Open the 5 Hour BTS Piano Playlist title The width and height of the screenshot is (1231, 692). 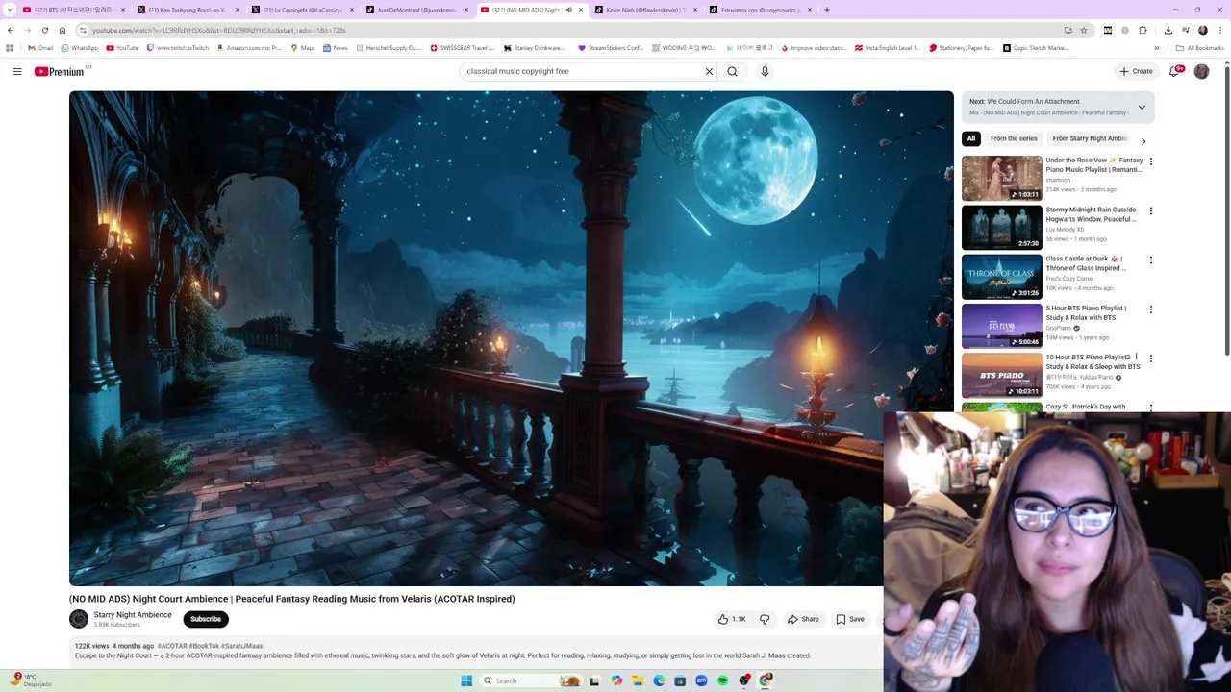point(1086,312)
